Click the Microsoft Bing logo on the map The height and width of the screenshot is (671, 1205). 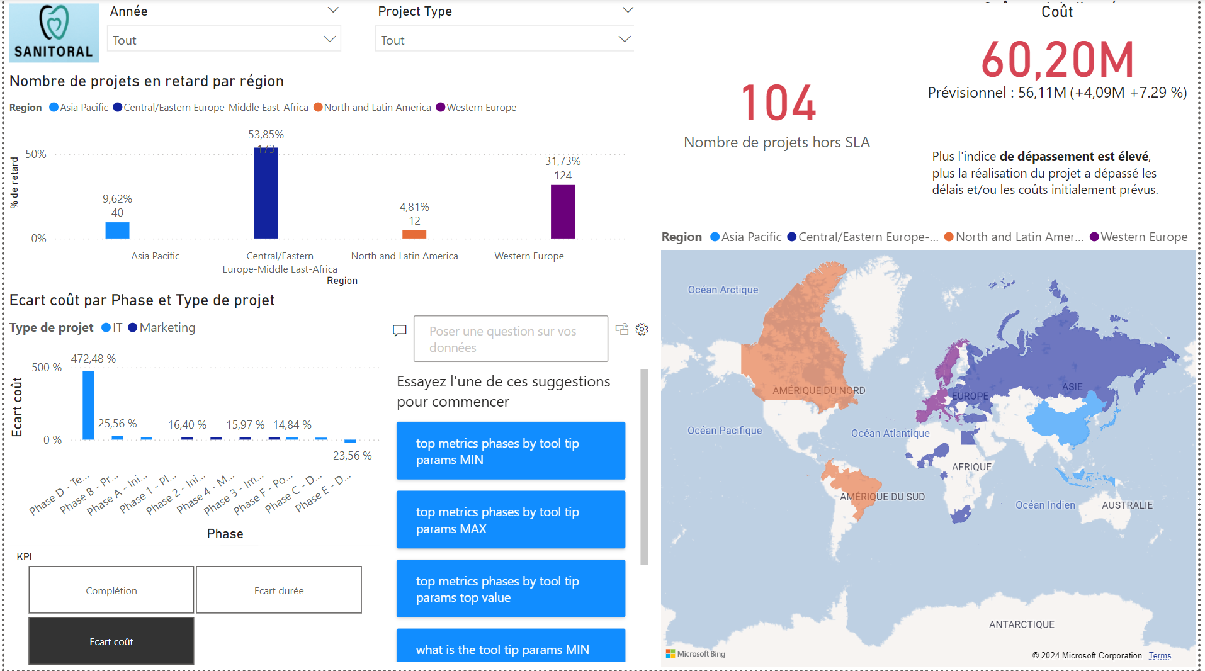point(695,653)
